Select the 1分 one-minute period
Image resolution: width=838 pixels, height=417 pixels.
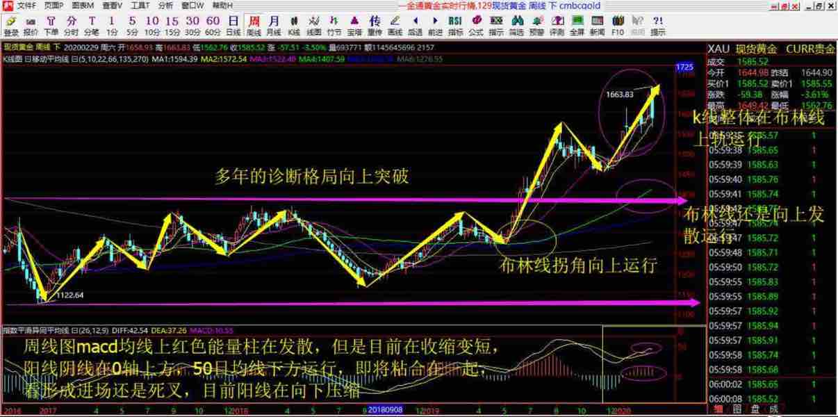[112, 26]
